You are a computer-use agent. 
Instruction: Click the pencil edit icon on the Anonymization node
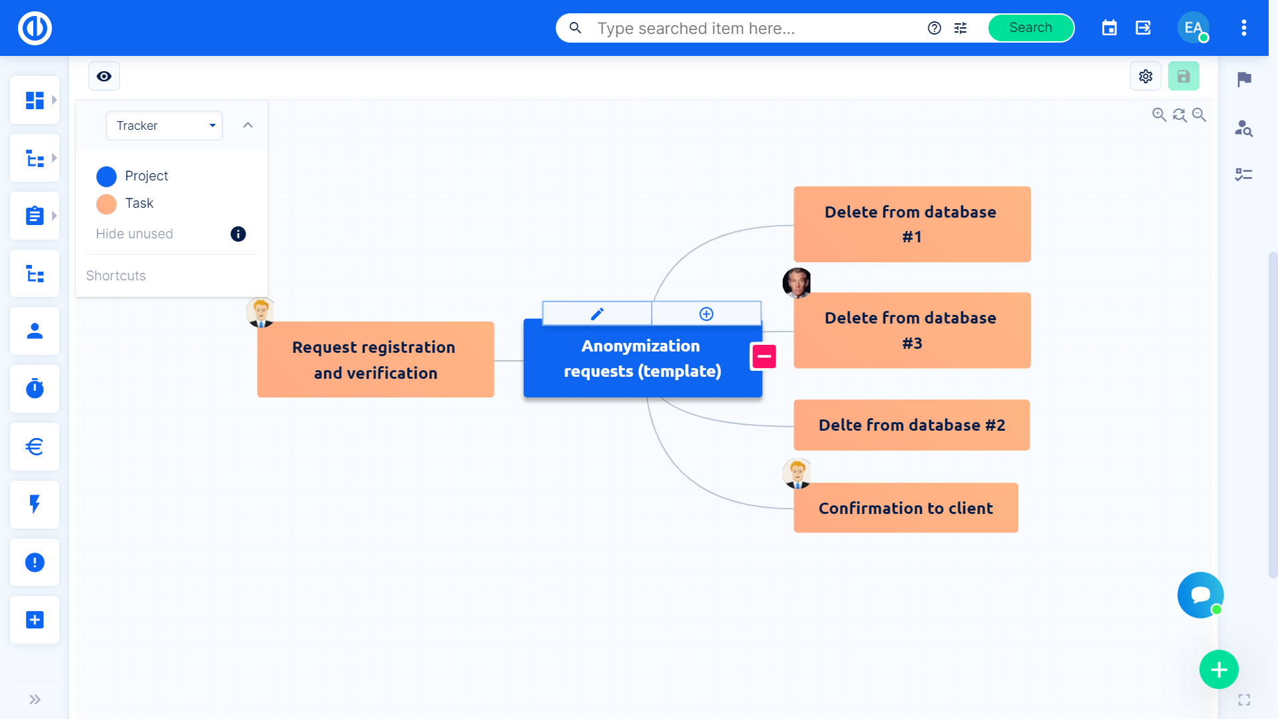pos(597,314)
